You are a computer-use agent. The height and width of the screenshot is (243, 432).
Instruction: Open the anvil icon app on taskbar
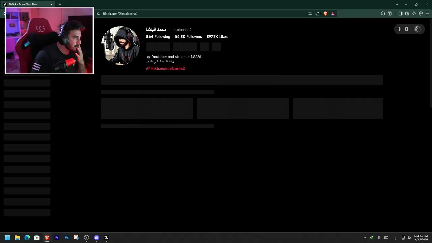coord(106,238)
